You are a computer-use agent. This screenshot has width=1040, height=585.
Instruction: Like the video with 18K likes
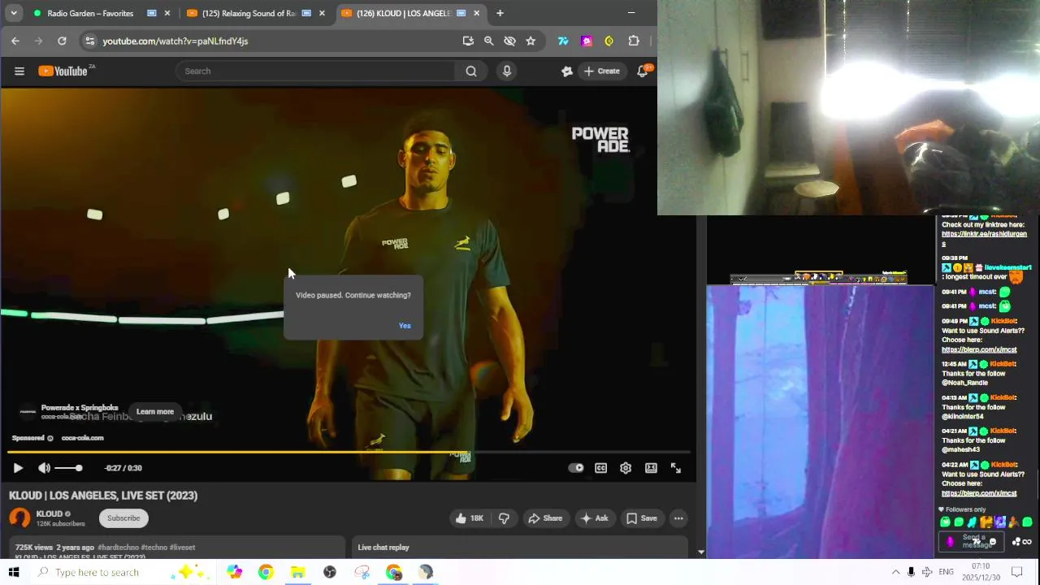coord(470,518)
